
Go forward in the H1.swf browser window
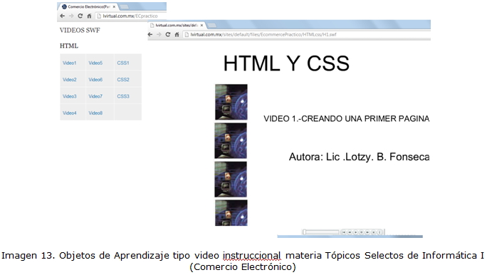coord(159,34)
